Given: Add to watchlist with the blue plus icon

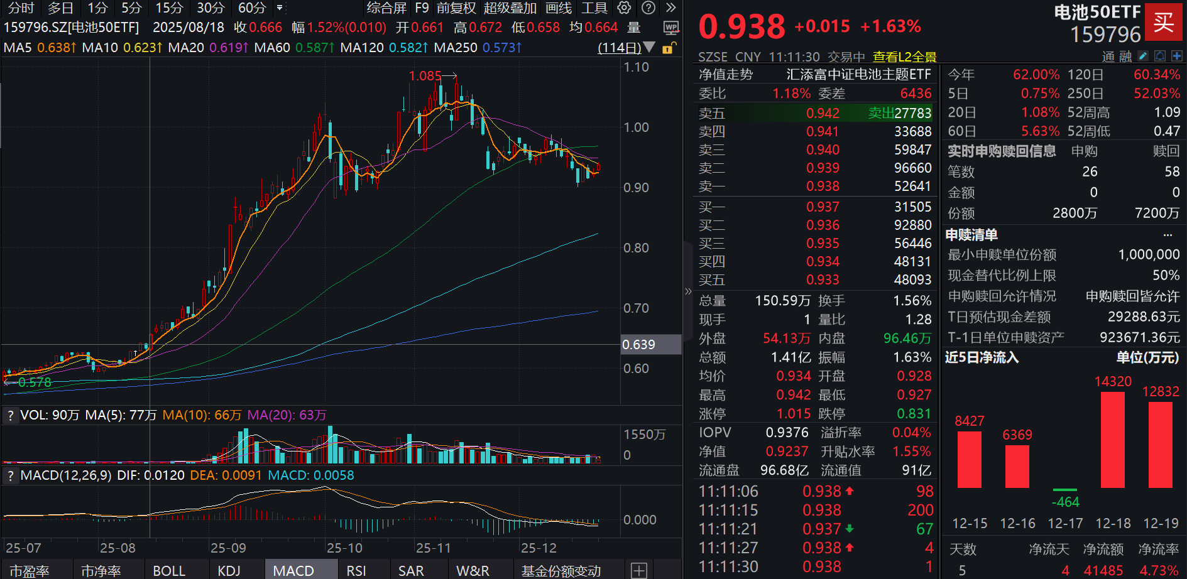Looking at the screenshot, I should (1177, 56).
